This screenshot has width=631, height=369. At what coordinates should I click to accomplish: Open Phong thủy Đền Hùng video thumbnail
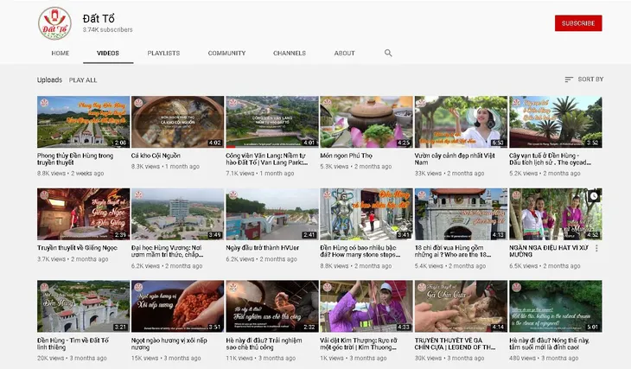coord(83,122)
